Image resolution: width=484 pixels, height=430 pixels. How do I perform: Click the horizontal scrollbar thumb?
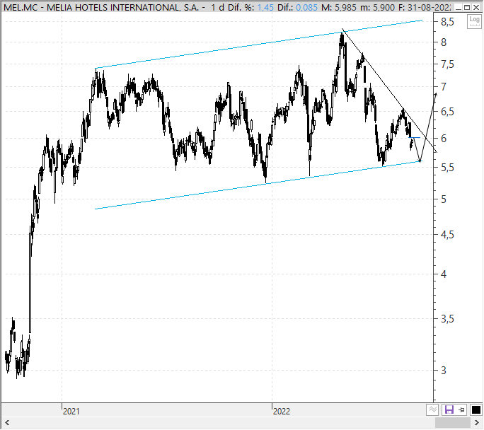click(x=453, y=423)
